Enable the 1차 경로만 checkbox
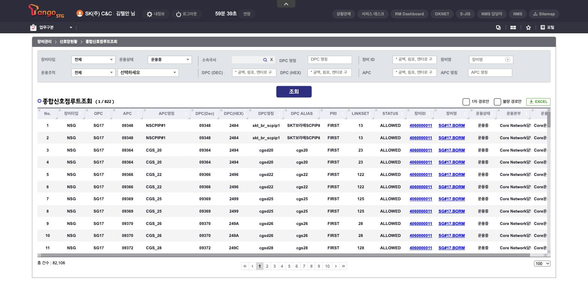 (466, 102)
